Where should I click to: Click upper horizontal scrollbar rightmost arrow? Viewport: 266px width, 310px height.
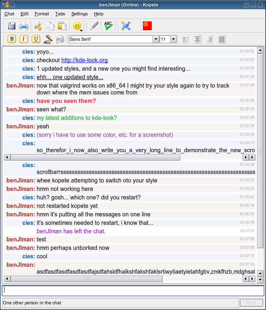tap(252, 157)
